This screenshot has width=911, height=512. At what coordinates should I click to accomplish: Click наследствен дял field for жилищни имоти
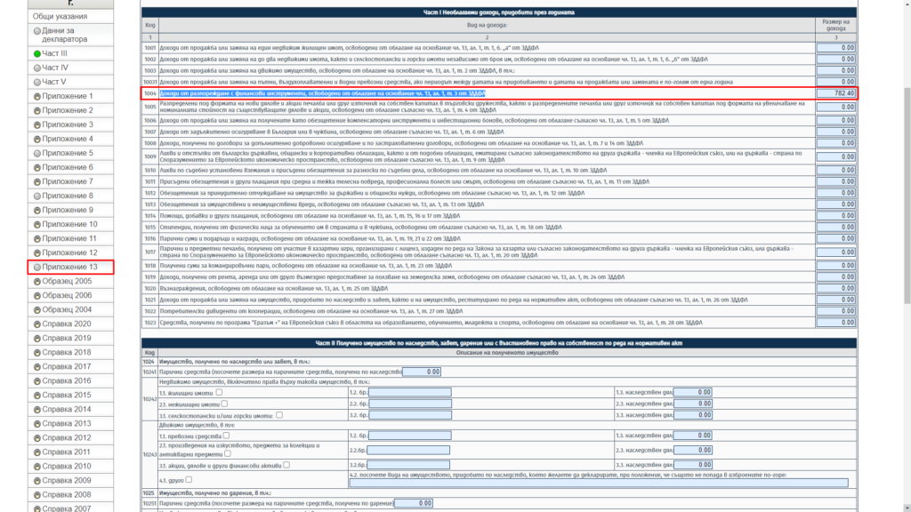[x=693, y=392]
